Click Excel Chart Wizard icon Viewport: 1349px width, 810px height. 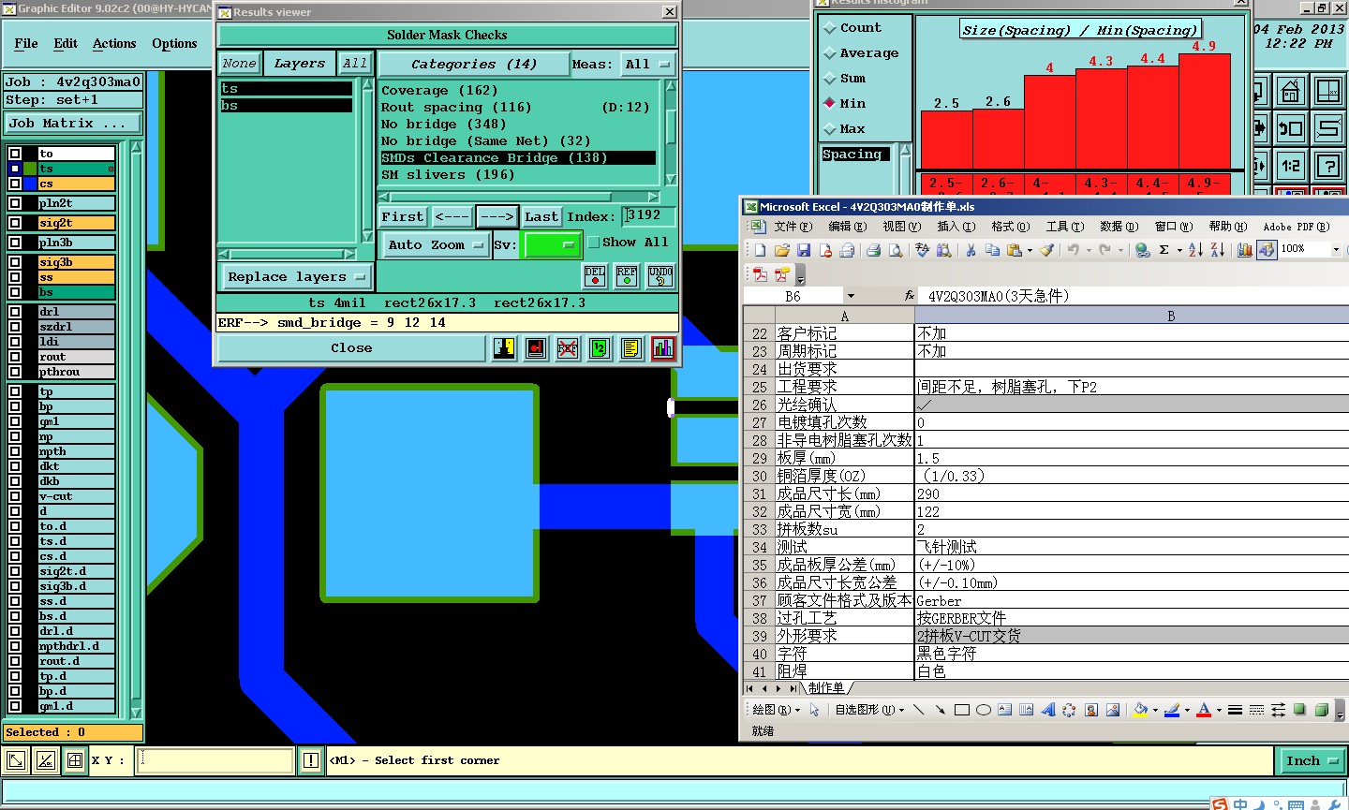point(1244,250)
